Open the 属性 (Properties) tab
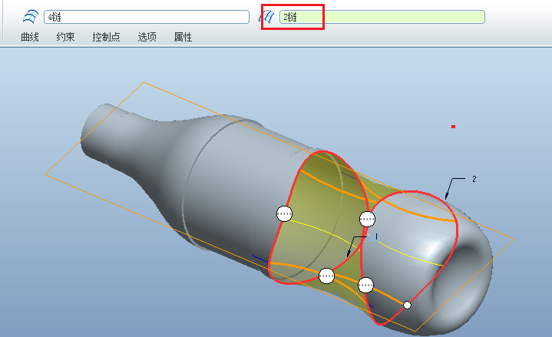552x337 pixels. click(x=183, y=37)
